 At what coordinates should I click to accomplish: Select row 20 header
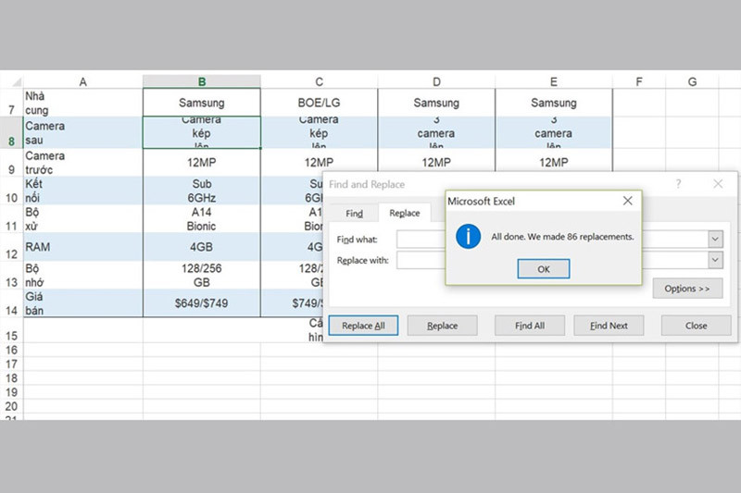[x=11, y=406]
